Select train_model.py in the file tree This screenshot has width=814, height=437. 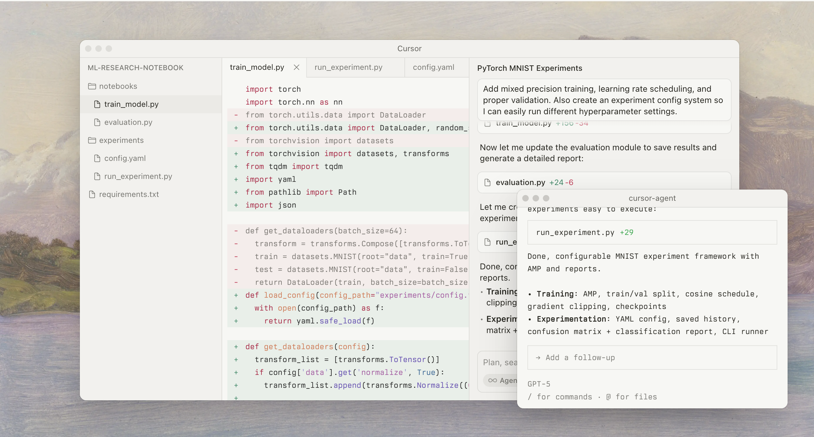131,104
